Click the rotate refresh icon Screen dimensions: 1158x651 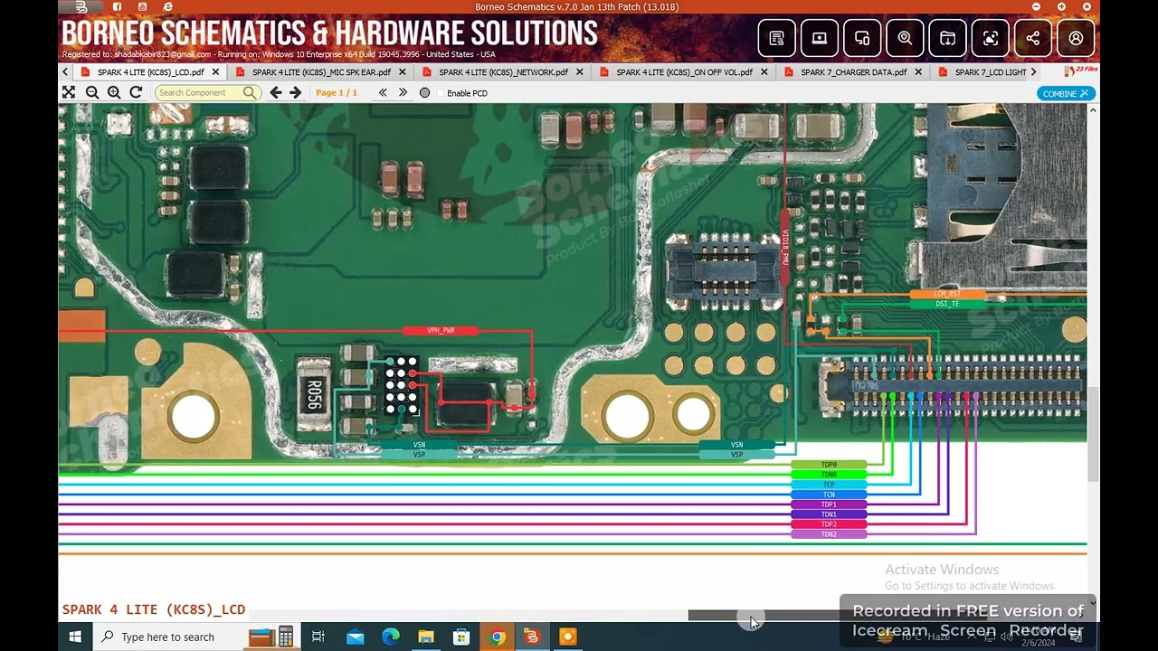(136, 92)
